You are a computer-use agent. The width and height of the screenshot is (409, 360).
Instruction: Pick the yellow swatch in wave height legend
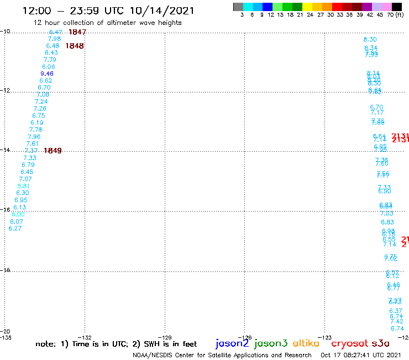307,7
